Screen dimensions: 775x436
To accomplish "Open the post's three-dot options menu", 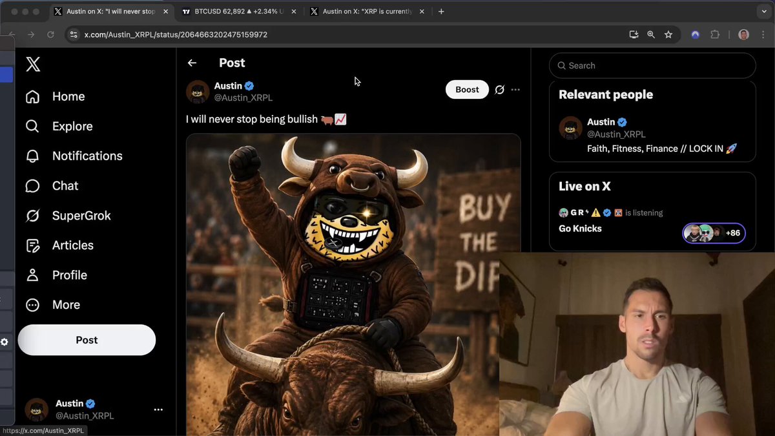I will click(515, 90).
